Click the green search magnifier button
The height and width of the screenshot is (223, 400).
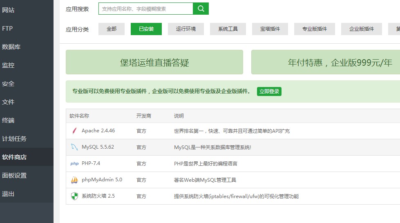201,9
